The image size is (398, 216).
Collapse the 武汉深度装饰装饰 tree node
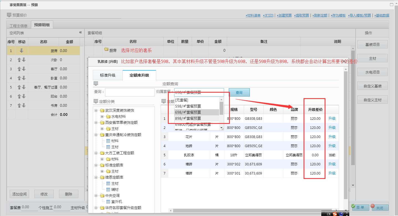(96, 111)
